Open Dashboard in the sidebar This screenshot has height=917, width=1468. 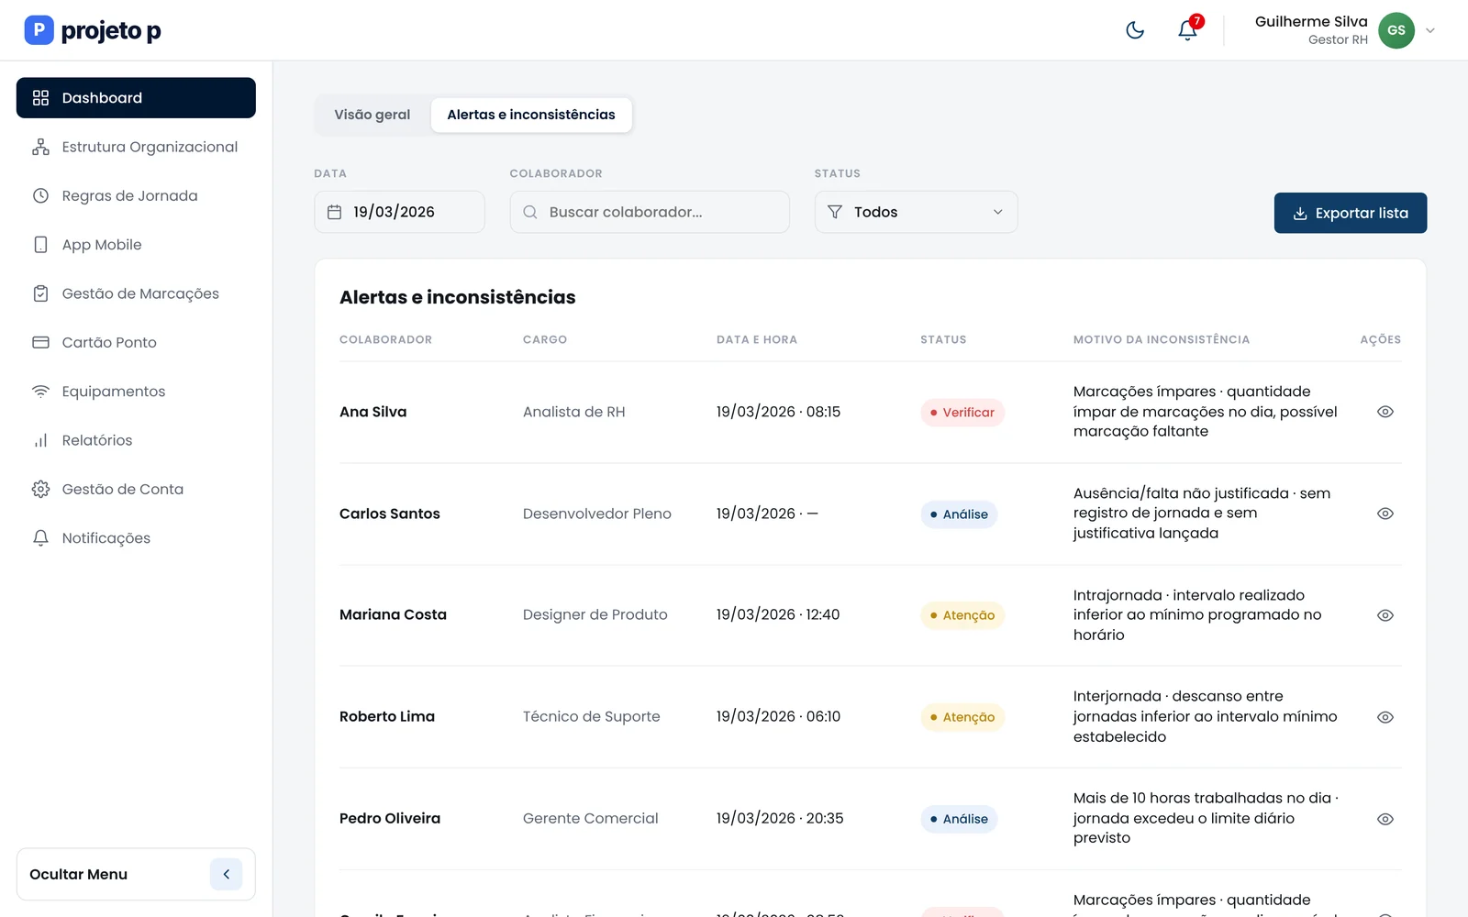coord(136,98)
